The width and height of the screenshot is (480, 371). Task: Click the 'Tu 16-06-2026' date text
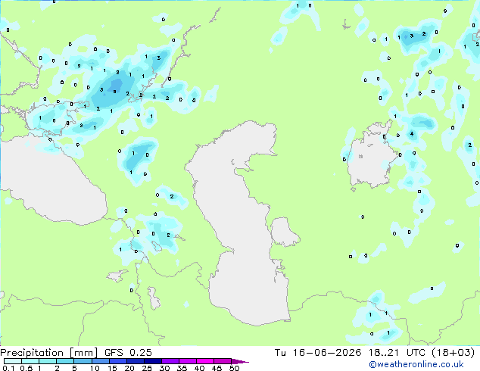(318, 353)
